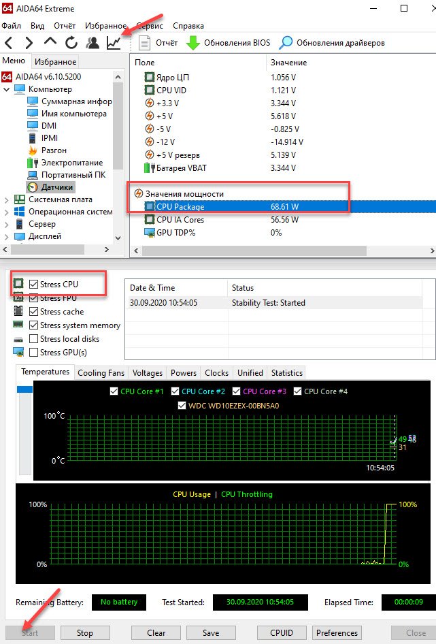Go forward with the right arrow toolbar icon
This screenshot has height=644, width=436.
29,43
